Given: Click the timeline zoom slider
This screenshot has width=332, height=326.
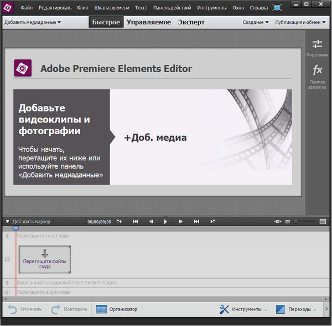Looking at the screenshot, I should [x=304, y=222].
